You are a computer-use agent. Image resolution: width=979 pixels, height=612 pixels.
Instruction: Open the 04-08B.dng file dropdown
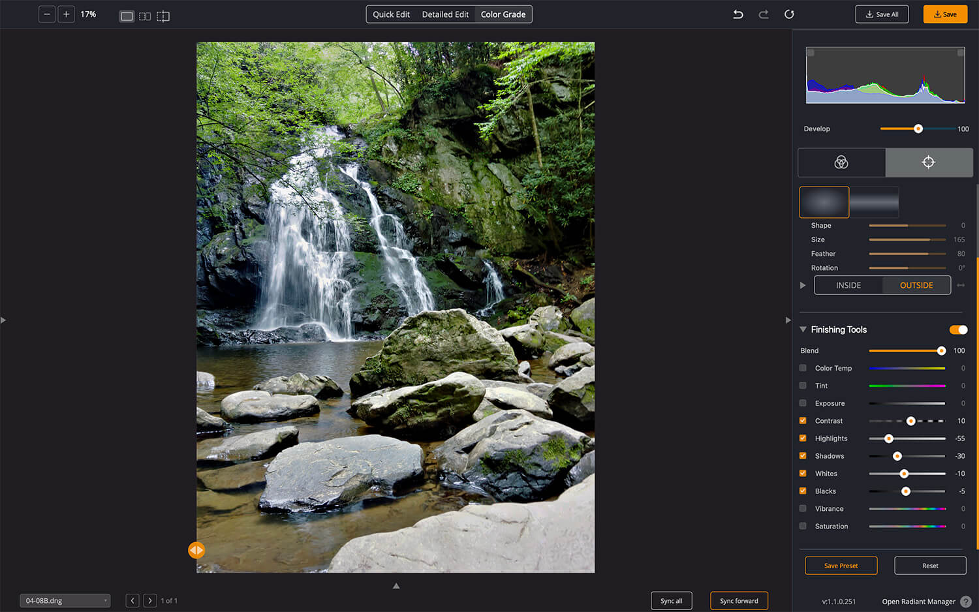point(65,601)
